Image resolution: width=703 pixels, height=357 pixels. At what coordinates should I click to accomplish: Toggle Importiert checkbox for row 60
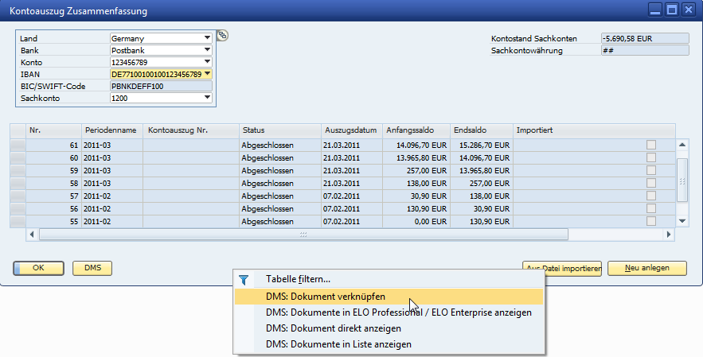tap(651, 157)
